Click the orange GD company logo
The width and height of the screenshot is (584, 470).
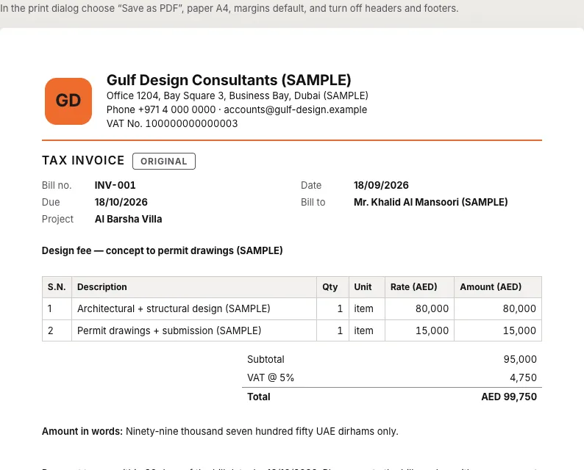pos(68,101)
